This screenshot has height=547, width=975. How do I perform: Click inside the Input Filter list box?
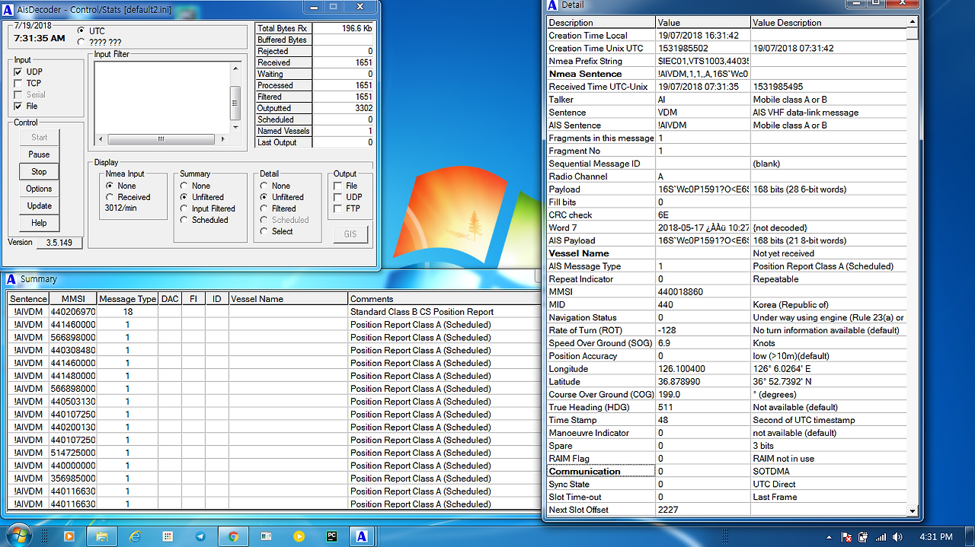pyautogui.click(x=161, y=97)
